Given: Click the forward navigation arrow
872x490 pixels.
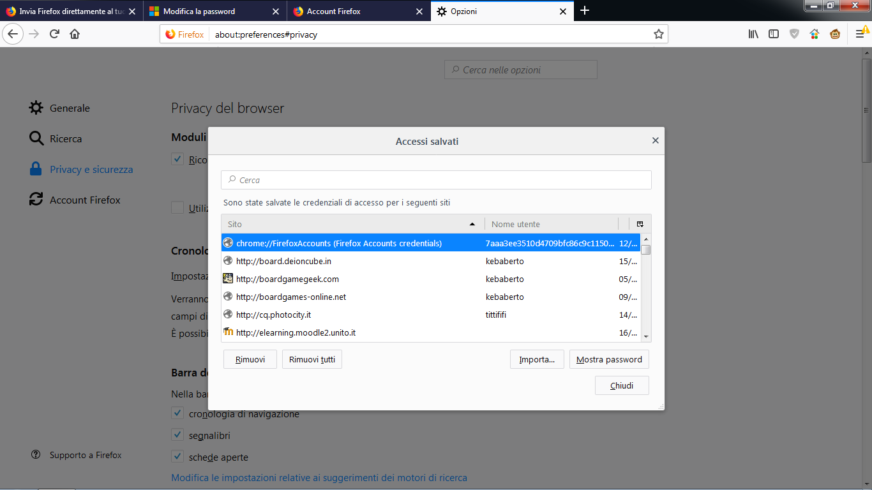Looking at the screenshot, I should [x=34, y=34].
